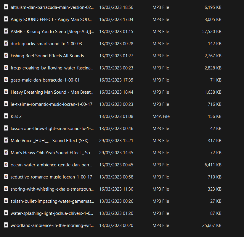Image resolution: width=244 pixels, height=237 pixels.
Task: Select seductive-romance-music-locran-1-00-17 file
Action: 51,177
